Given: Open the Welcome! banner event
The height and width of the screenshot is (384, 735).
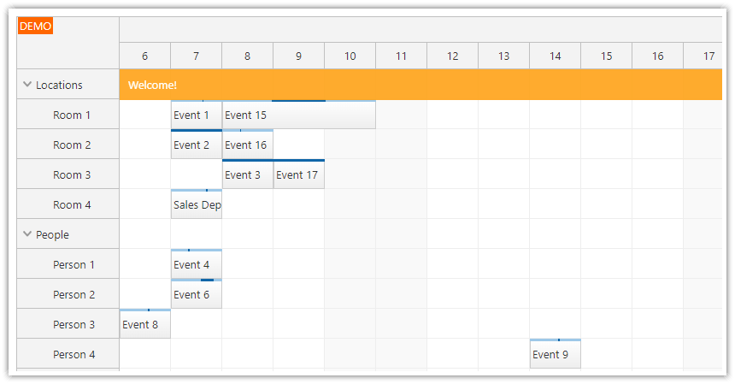Looking at the screenshot, I should (x=419, y=85).
